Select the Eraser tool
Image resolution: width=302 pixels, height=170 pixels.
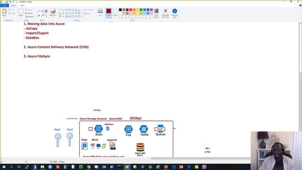click(x=38, y=16)
